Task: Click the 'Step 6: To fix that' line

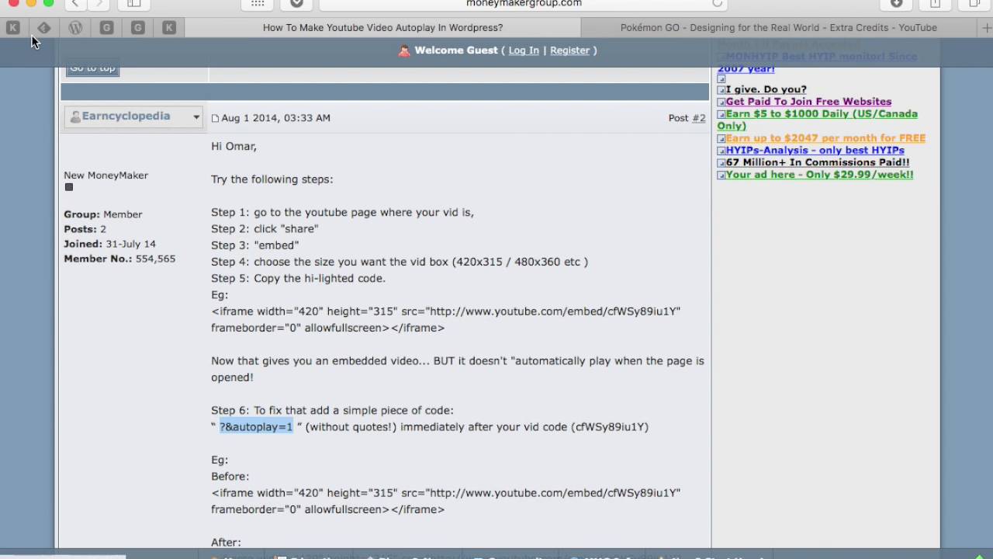Action: tap(332, 411)
